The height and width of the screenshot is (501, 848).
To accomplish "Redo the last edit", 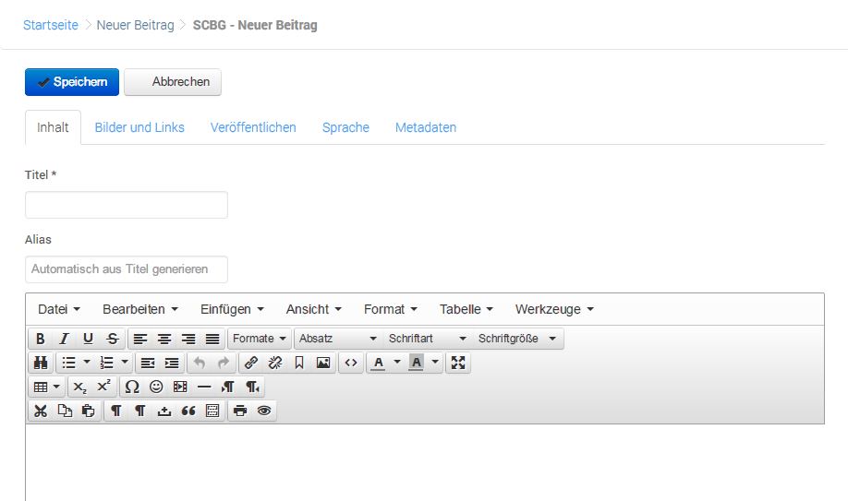I will click(224, 363).
